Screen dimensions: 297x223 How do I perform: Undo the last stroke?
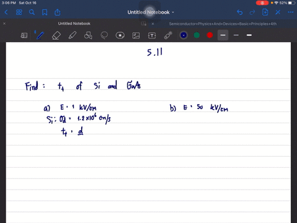point(239,12)
